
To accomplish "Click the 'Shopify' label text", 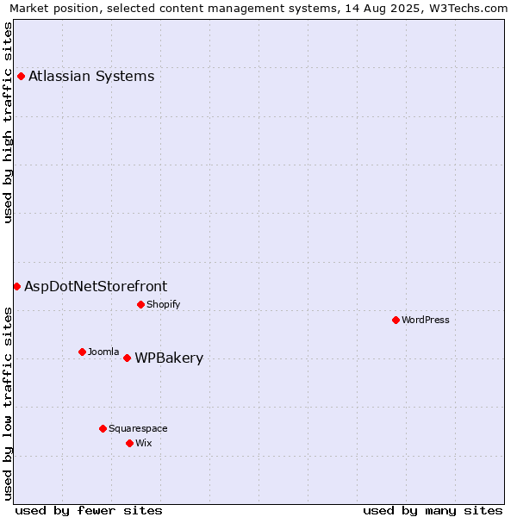I will [x=163, y=304].
